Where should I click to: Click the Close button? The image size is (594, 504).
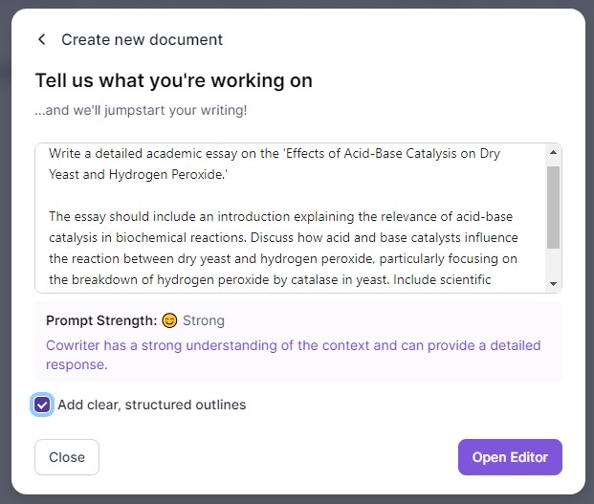(67, 457)
